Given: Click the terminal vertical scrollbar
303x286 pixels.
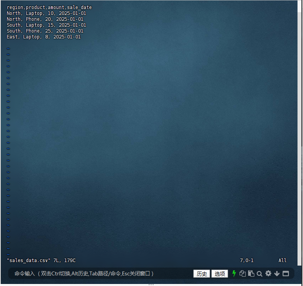Looking at the screenshot, I should click(x=299, y=133).
